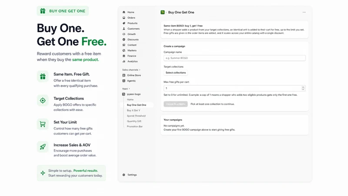Image resolution: width=348 pixels, height=196 pixels.
Task: Click the Analytics bar chart icon
Action: point(124,61)
